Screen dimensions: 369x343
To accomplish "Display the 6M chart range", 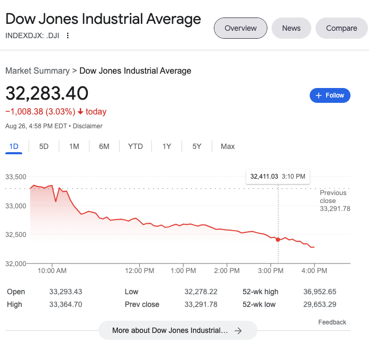I will pos(104,146).
